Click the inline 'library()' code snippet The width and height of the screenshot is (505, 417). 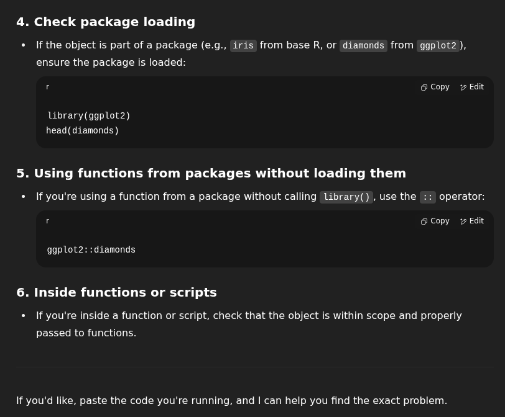click(x=346, y=197)
